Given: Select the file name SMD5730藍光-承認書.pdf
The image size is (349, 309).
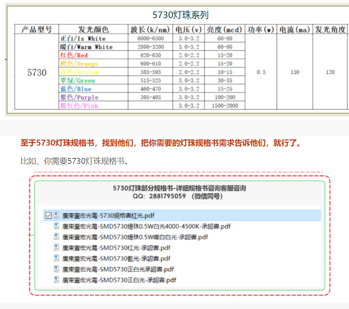Looking at the screenshot, I should pyautogui.click(x=116, y=258).
